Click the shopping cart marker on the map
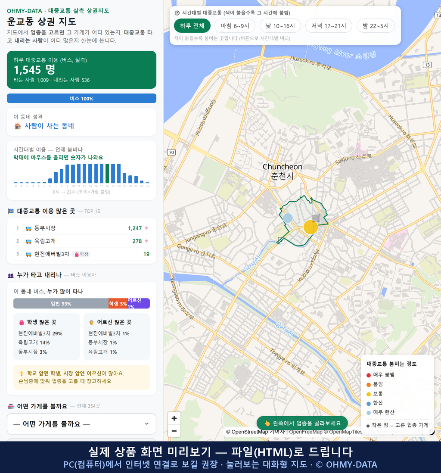 [x=316, y=218]
